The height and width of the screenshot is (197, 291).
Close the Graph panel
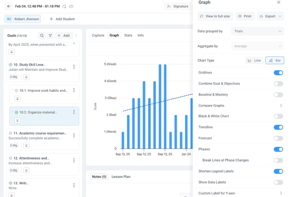279,3
